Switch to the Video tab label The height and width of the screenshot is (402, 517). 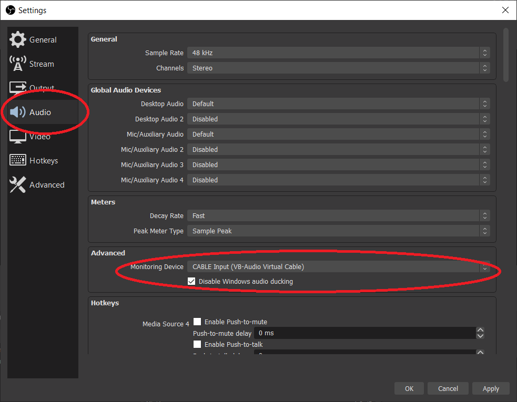click(x=39, y=137)
